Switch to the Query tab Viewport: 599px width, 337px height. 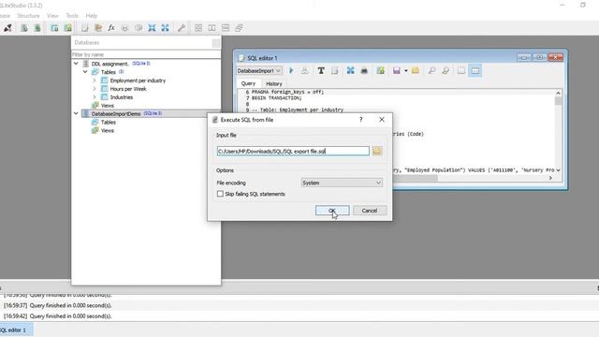(x=248, y=83)
